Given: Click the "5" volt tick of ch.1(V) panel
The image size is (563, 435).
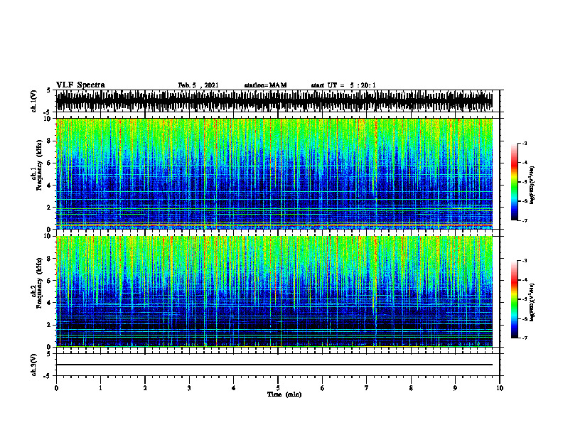Looking at the screenshot, I should (x=48, y=90).
